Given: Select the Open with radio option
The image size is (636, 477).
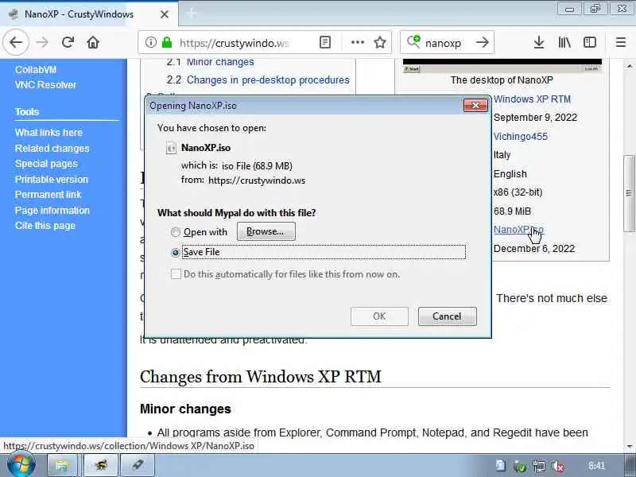Looking at the screenshot, I should (x=175, y=232).
